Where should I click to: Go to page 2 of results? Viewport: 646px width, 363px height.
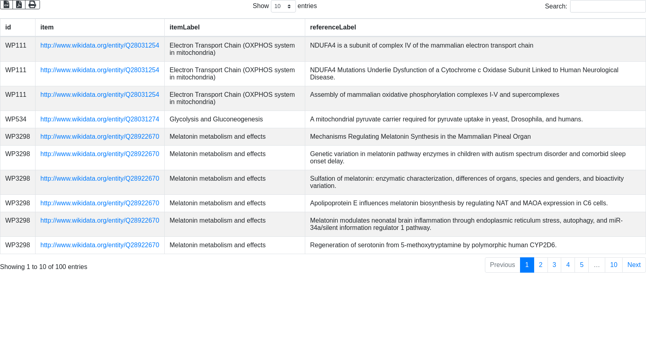tap(541, 265)
